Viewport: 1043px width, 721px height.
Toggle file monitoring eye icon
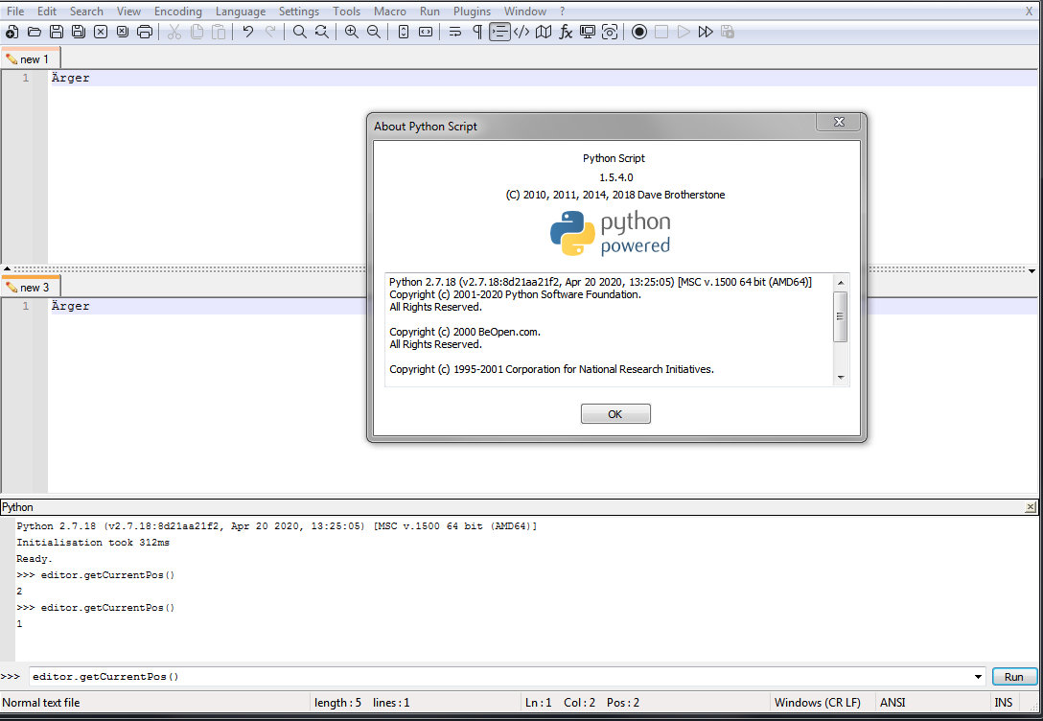click(610, 32)
